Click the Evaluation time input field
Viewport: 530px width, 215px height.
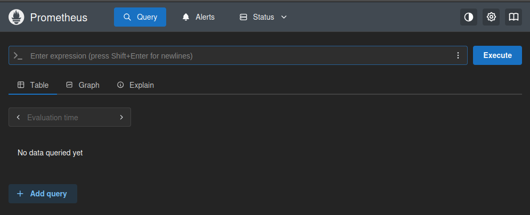point(69,117)
